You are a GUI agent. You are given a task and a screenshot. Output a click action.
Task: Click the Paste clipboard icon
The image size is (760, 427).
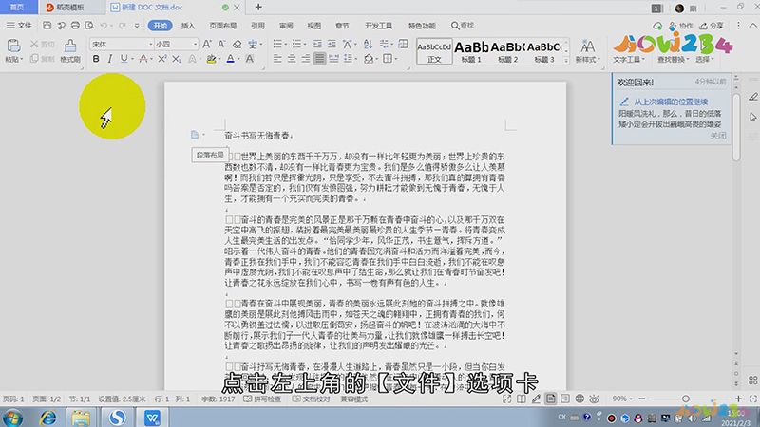(x=13, y=46)
